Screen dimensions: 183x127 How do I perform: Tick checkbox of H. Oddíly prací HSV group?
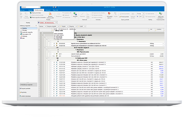[x=49, y=58]
